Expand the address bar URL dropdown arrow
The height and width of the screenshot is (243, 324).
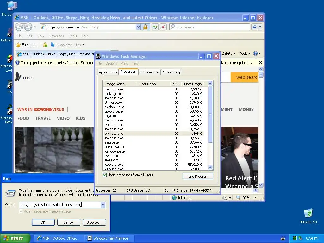pyautogui.click(x=138, y=27)
